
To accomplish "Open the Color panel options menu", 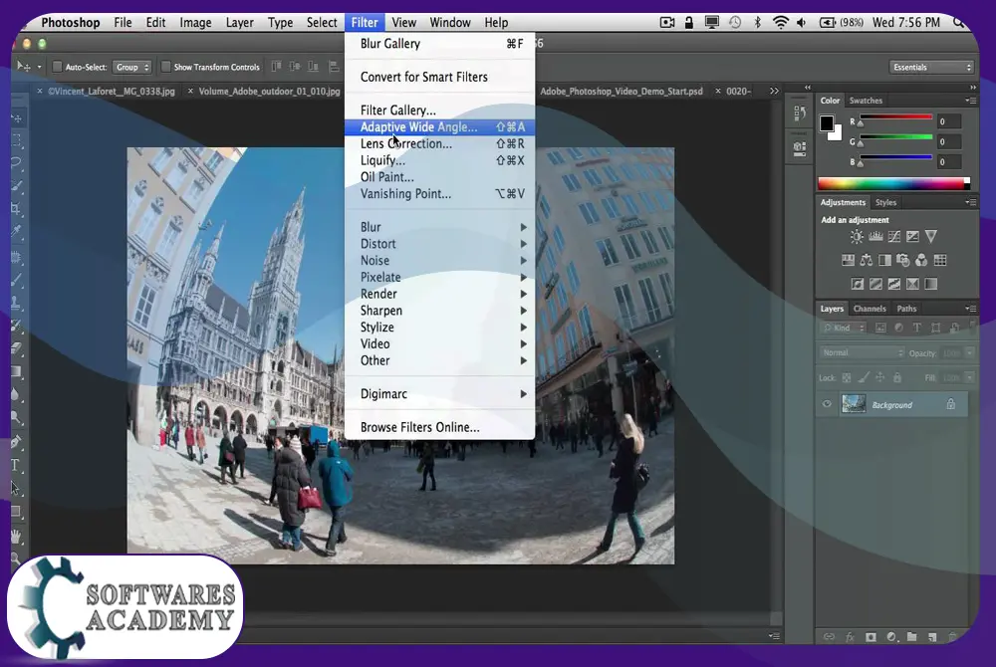I will [970, 101].
